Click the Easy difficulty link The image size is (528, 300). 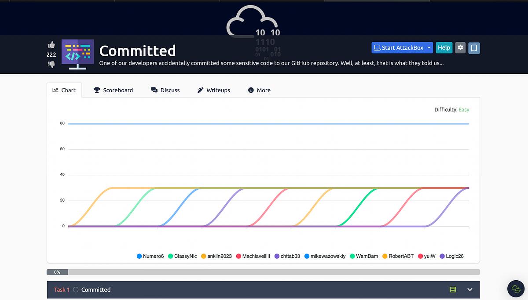464,109
